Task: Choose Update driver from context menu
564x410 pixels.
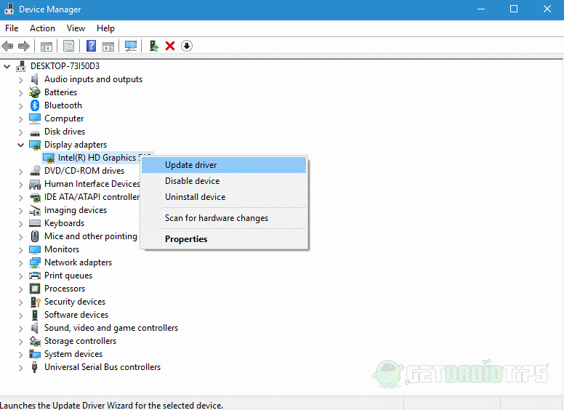Action: (224, 165)
